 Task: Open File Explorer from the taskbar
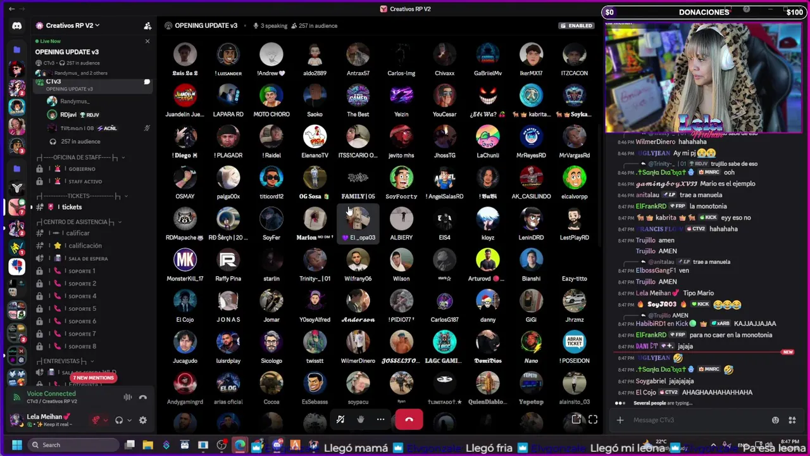tap(147, 445)
